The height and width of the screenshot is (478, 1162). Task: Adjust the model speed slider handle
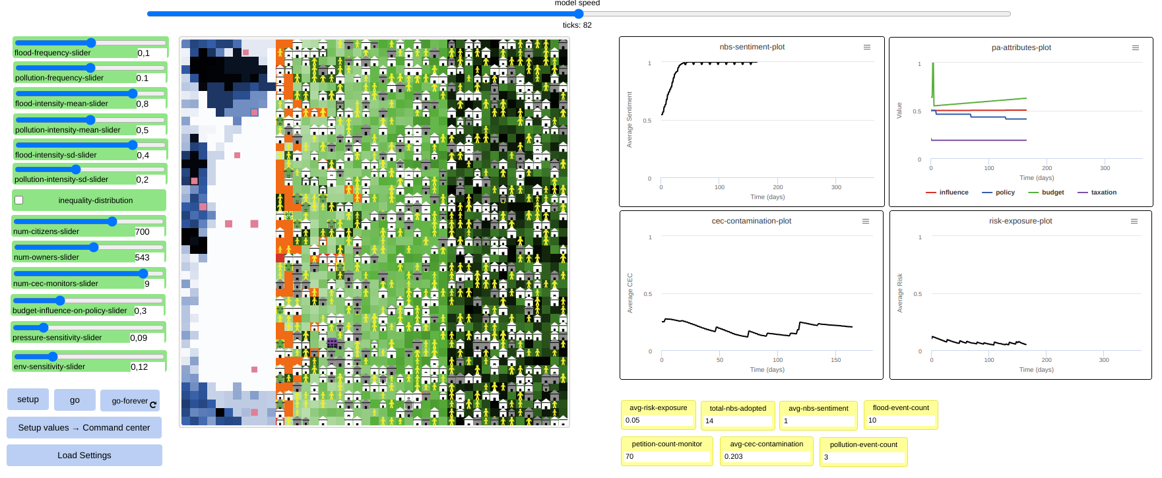point(579,14)
